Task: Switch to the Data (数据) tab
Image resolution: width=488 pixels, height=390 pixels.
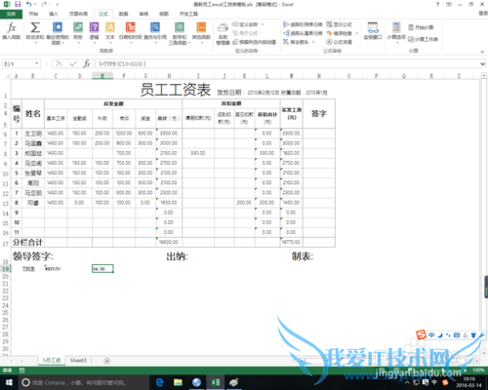Action: 124,14
